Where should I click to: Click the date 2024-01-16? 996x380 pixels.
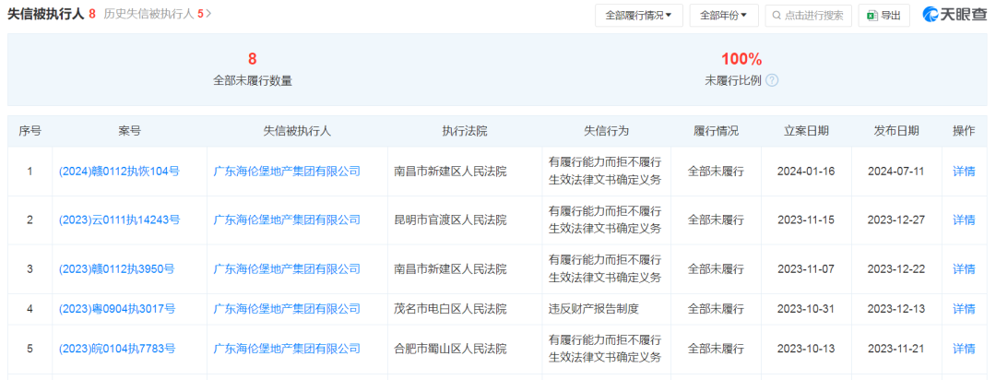(x=805, y=172)
